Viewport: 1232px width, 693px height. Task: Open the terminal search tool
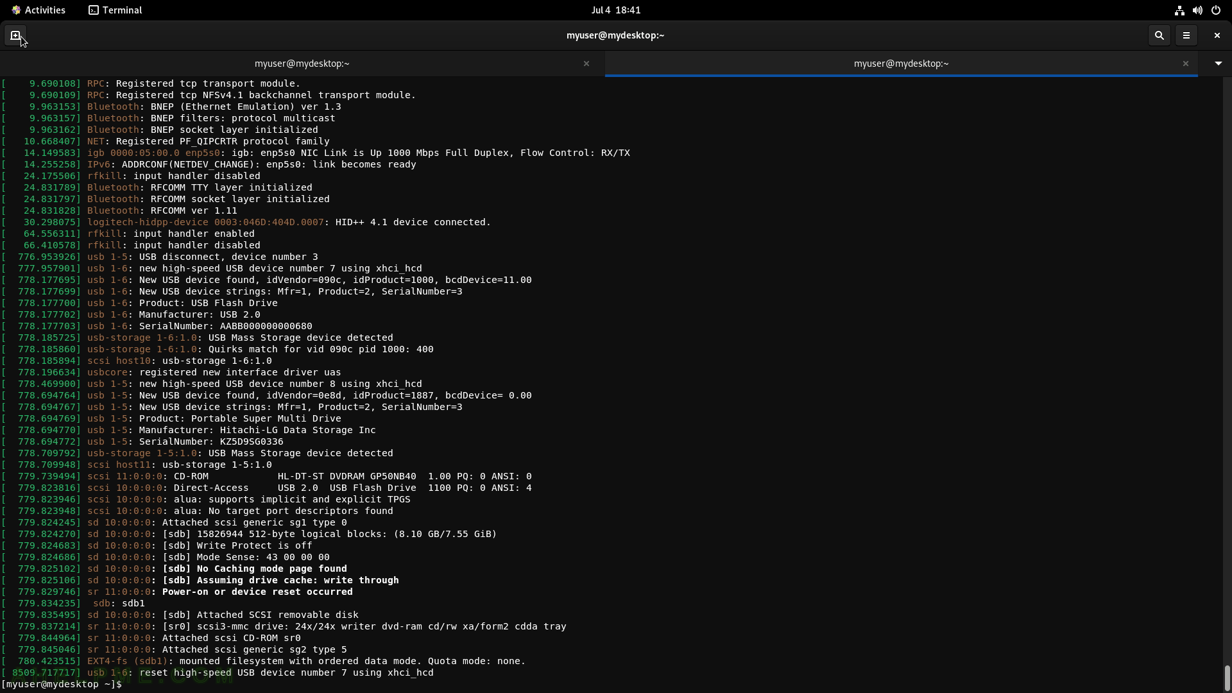[x=1159, y=35]
